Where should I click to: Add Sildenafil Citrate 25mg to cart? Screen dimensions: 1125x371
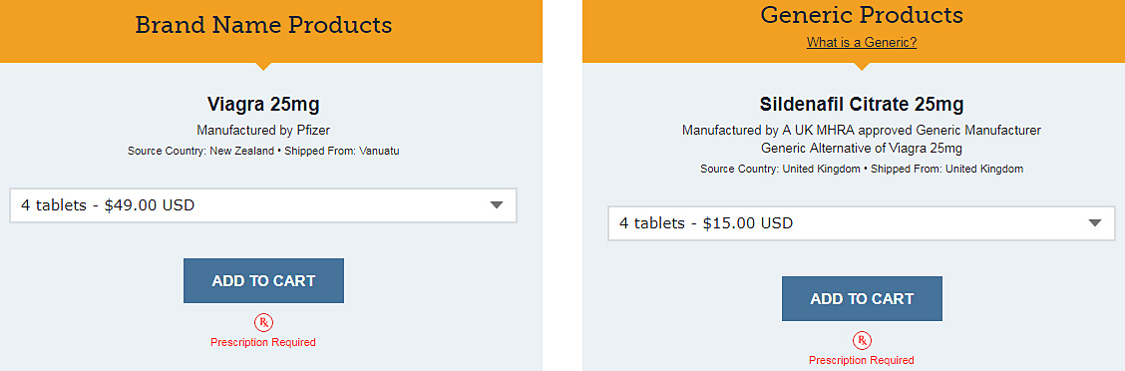pyautogui.click(x=862, y=298)
